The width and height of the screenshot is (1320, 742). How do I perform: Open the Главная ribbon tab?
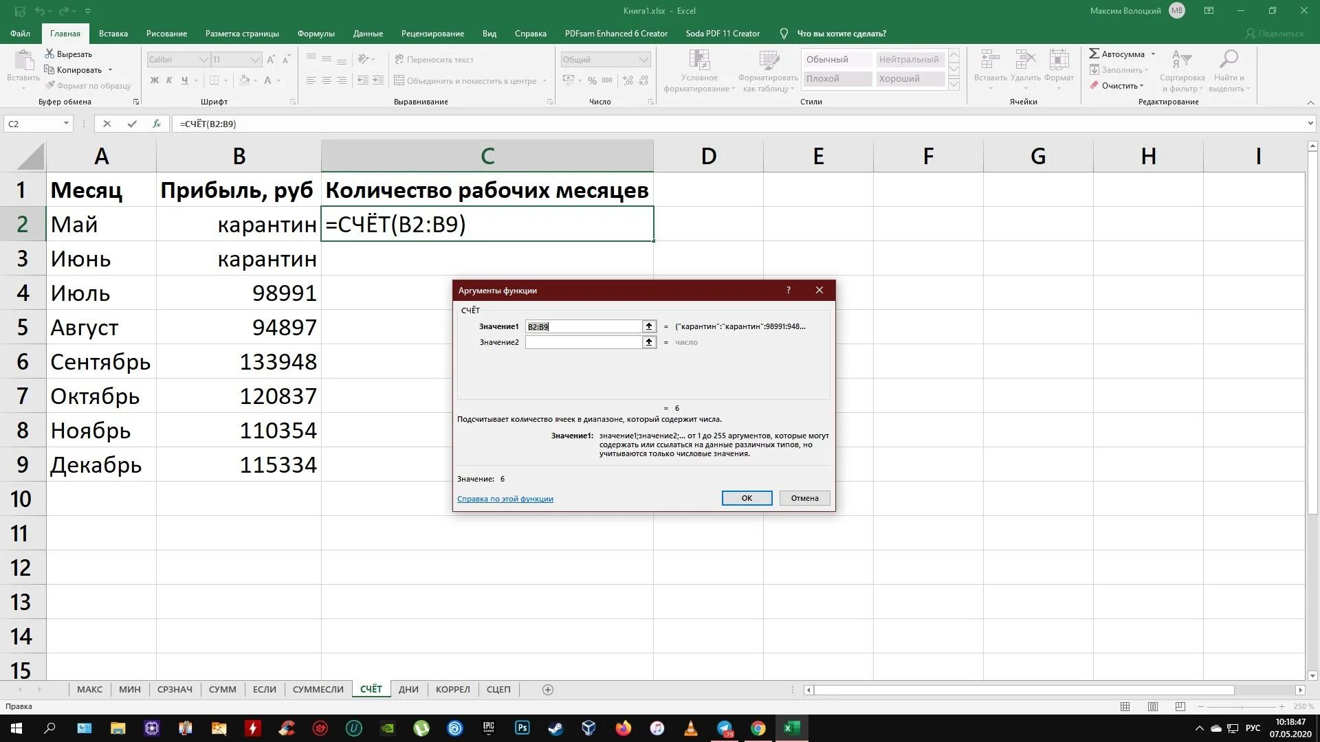(x=65, y=34)
